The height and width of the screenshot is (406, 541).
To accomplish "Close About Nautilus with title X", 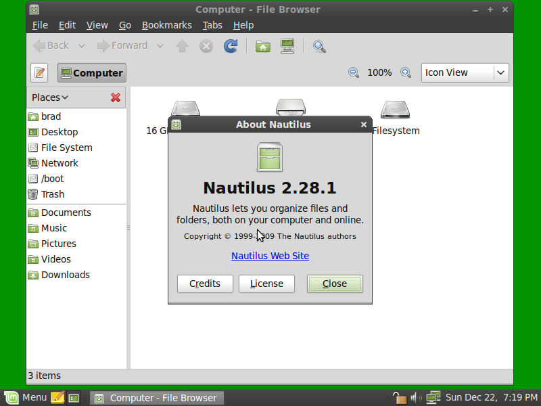I will point(363,125).
